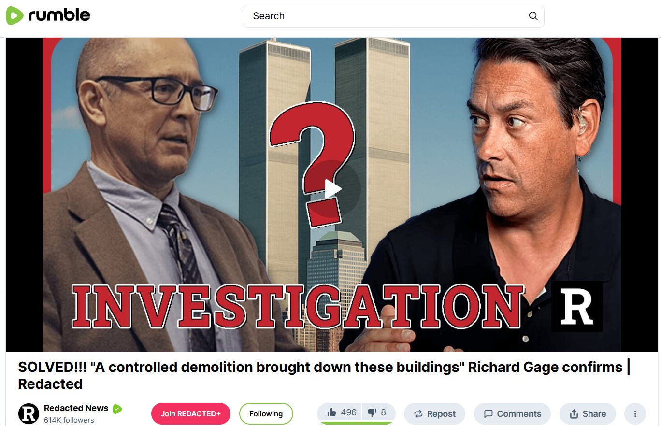Screen dimensions: 661x426
Task: Click inside the Search input field
Action: [x=387, y=16]
